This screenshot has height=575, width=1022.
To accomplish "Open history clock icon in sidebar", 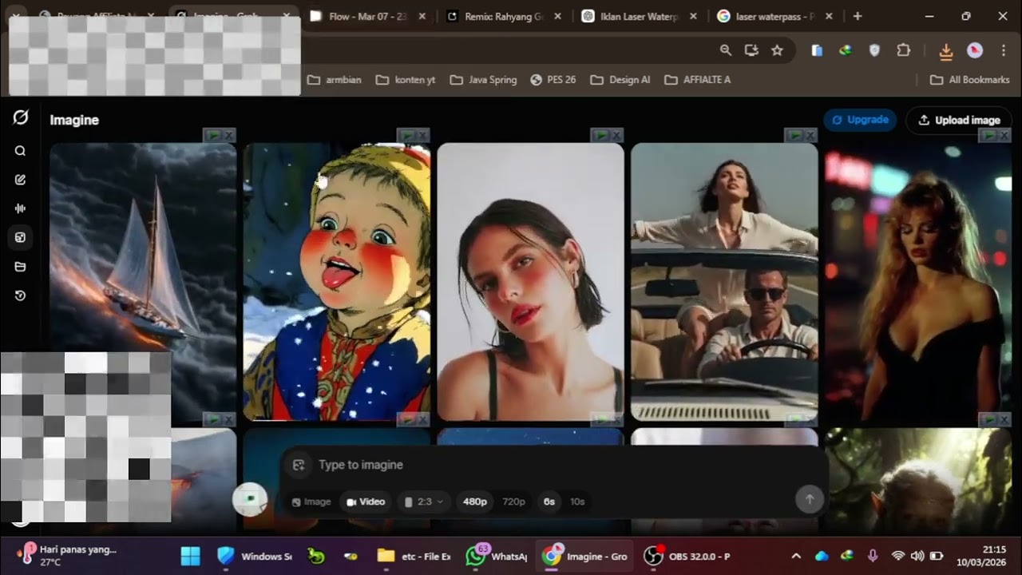I will click(21, 295).
